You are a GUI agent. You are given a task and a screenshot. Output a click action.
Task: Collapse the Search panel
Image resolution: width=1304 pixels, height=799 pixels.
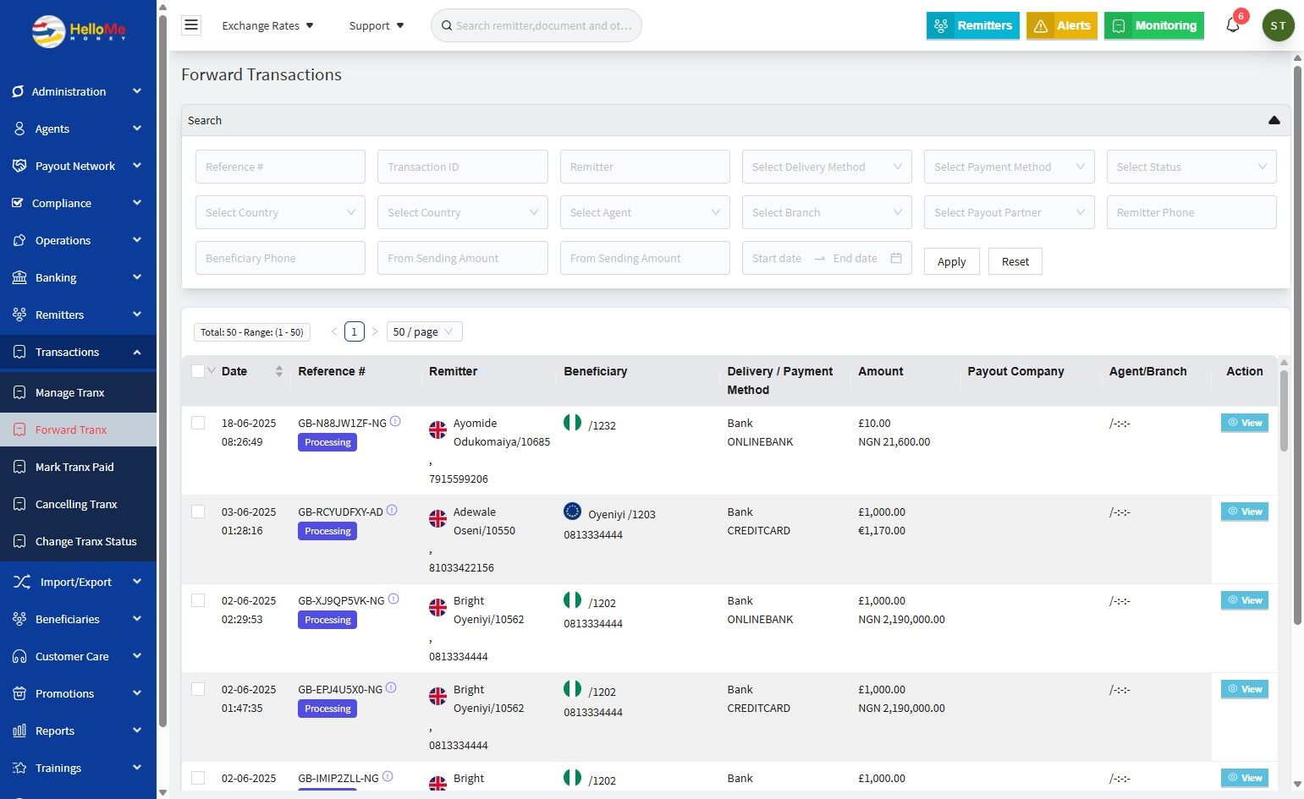pos(1274,120)
